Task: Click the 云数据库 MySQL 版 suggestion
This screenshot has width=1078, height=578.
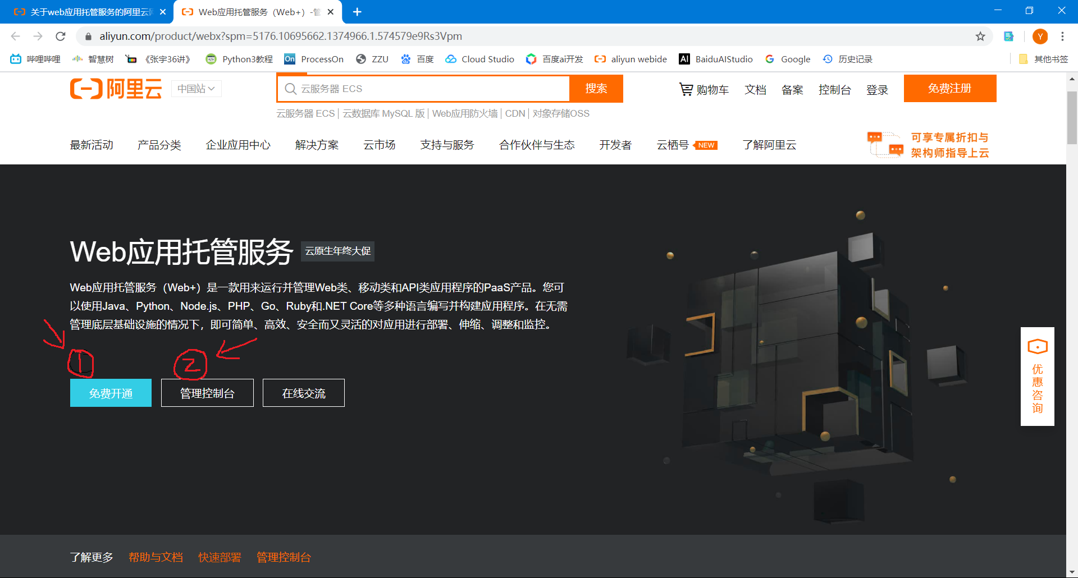Action: click(x=384, y=113)
